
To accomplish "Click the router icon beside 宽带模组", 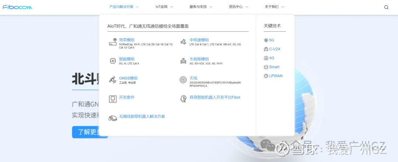I will (113, 42).
